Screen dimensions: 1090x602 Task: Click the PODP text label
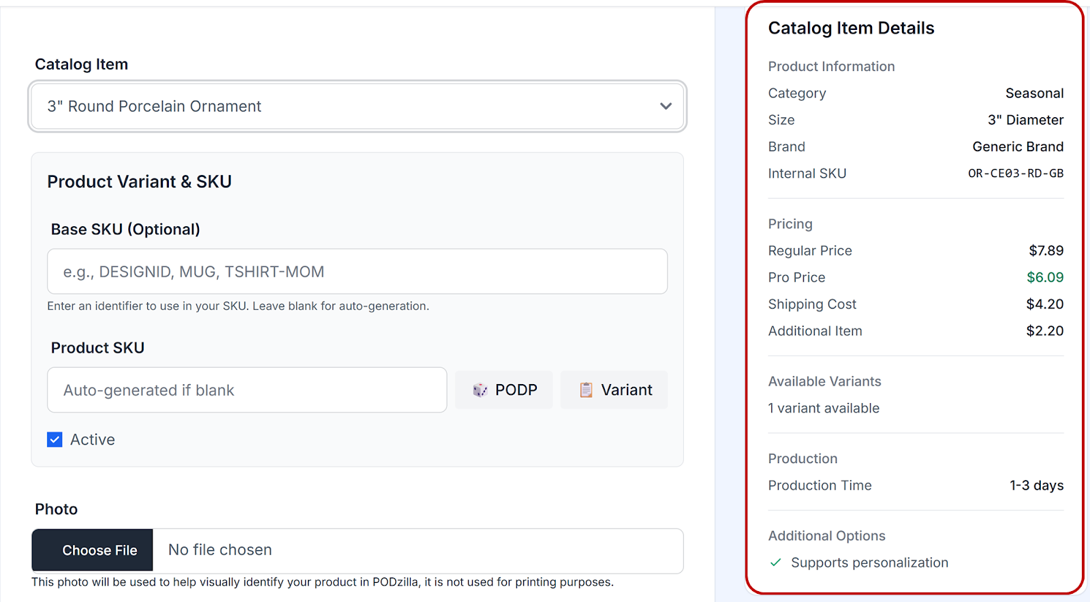click(x=516, y=390)
